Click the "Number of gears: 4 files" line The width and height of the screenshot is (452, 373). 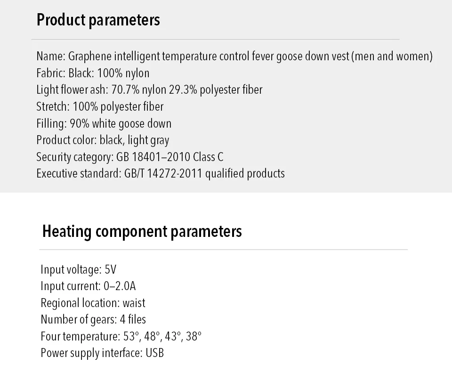tap(93, 319)
